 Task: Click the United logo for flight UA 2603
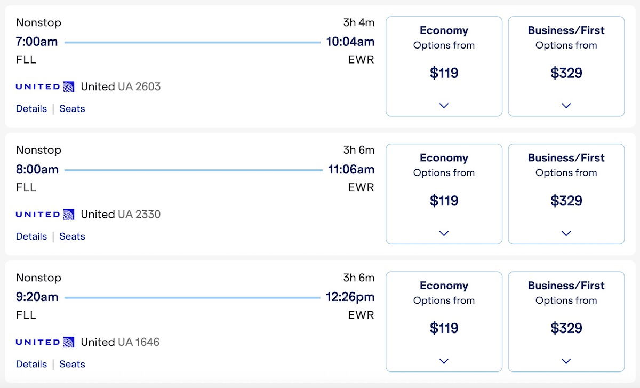point(45,86)
